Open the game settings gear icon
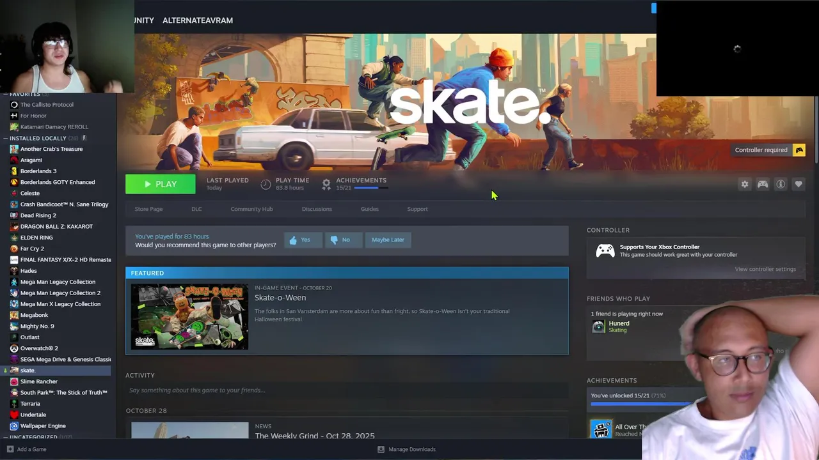 point(745,184)
